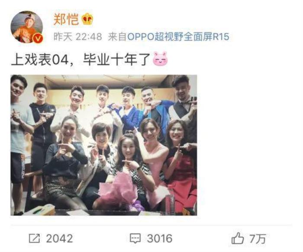Viewport: 303px width, 252px height.
Task: Click the horizontal divider below the photo
Action: tap(151, 225)
